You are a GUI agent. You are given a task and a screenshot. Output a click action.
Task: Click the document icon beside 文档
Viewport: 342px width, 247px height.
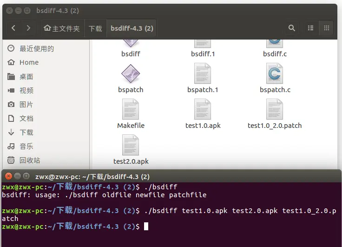(11, 118)
